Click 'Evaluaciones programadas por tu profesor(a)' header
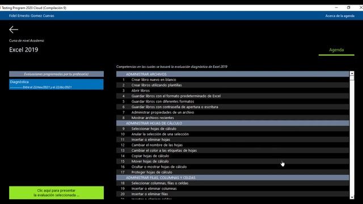This screenshot has height=204, width=363. coord(56,74)
